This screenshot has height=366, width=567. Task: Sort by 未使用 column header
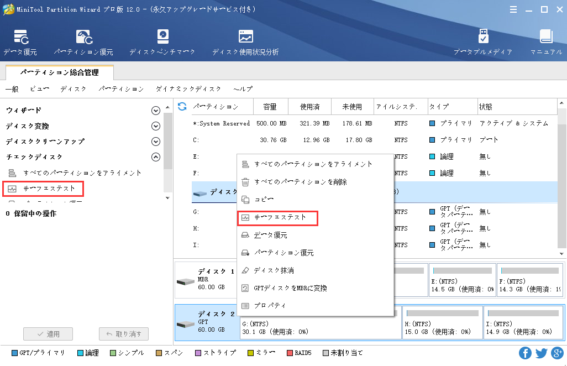[x=352, y=107]
